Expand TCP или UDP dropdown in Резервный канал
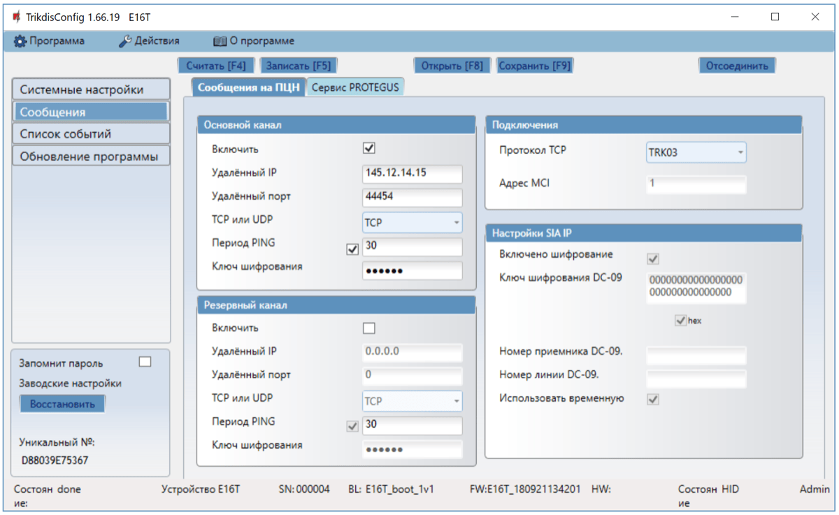 pos(412,401)
